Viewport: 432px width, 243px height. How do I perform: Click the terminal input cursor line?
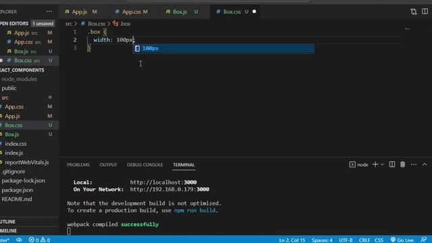point(69,231)
